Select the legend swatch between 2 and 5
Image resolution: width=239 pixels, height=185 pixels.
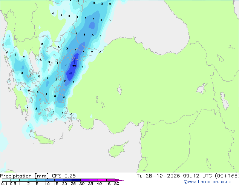32,180
